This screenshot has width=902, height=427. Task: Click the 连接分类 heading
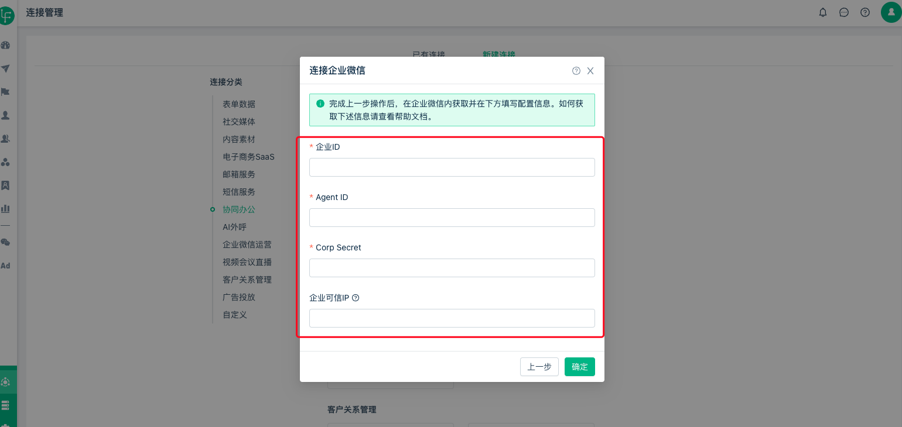point(226,82)
